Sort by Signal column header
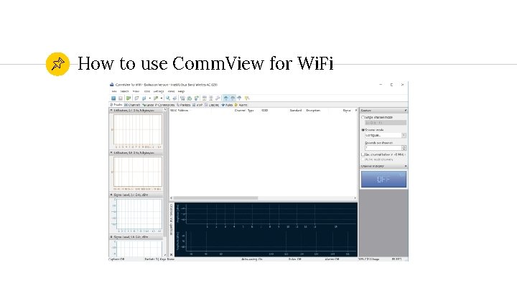This screenshot has width=517, height=291. [347, 111]
